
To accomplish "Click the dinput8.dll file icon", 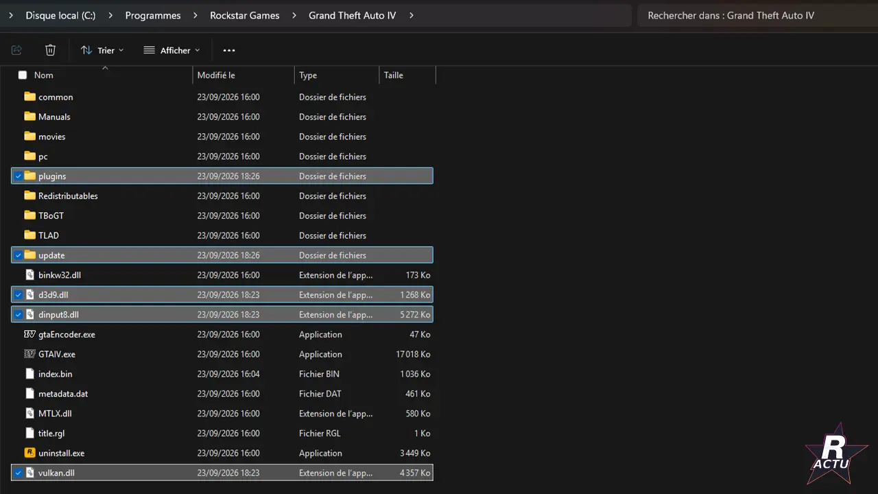I will 29,315.
